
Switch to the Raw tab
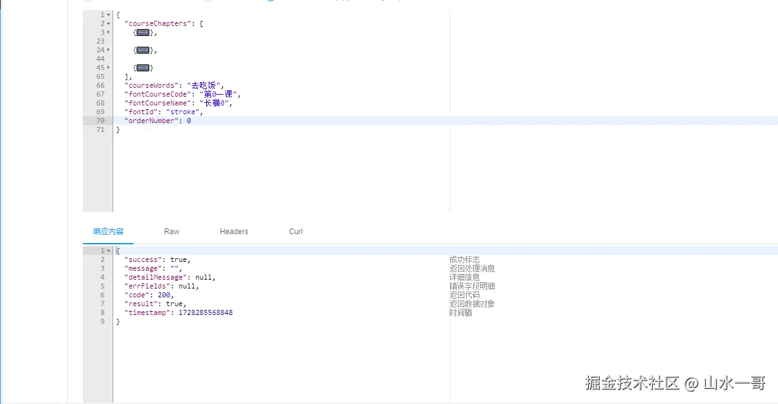click(171, 232)
